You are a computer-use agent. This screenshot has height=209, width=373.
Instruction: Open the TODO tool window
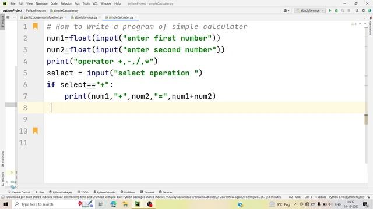[83, 192]
